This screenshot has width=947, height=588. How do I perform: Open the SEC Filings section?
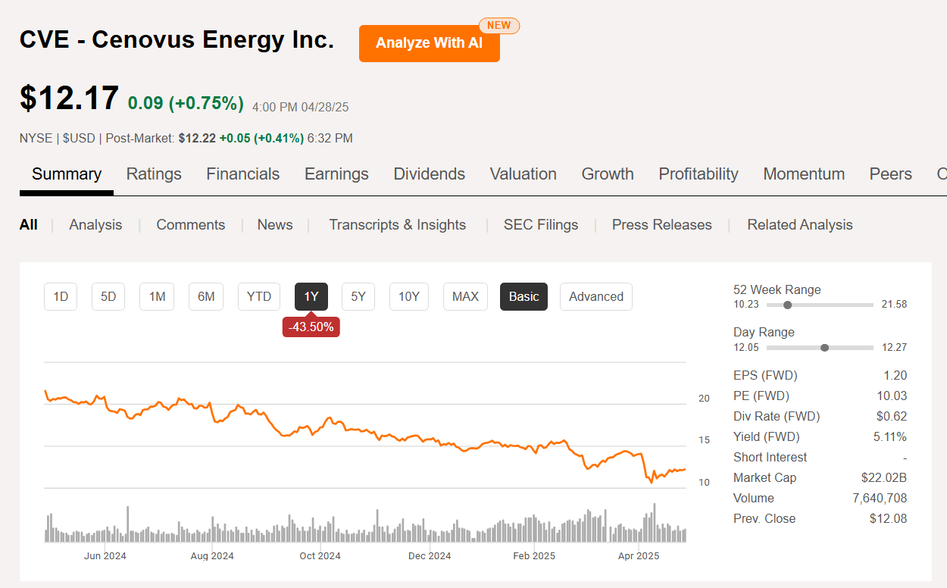point(540,224)
